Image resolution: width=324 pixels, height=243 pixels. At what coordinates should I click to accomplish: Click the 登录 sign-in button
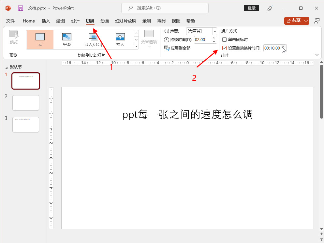pos(251,8)
